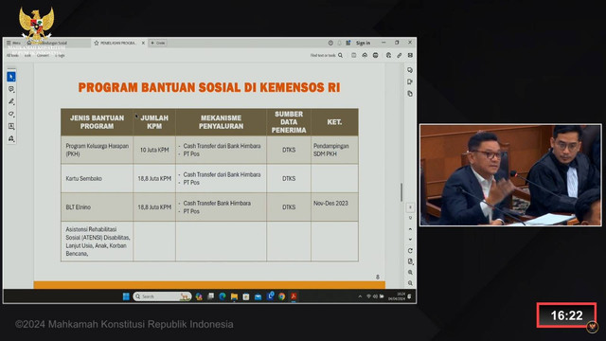Click the Find text or tools field

tap(323, 55)
